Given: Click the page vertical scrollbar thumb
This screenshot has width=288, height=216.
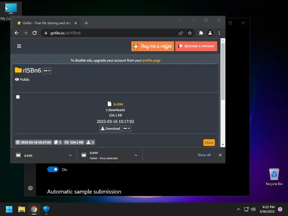Looking at the screenshot, I should [x=223, y=72].
